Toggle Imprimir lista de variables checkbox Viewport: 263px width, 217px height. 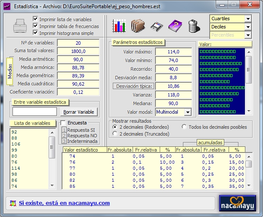(36, 19)
